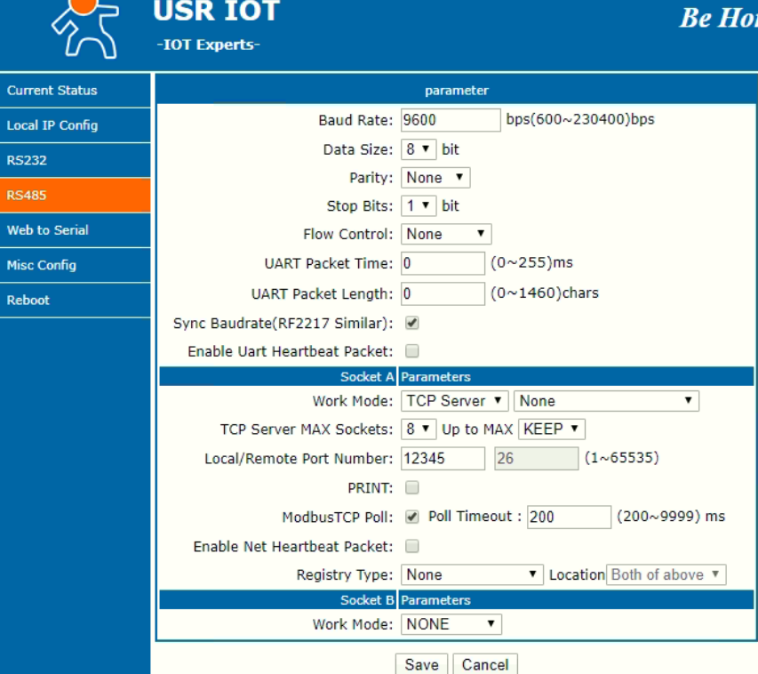Click the '(200~9999) ms' hint text
Image resolution: width=758 pixels, height=674 pixels.
(671, 517)
